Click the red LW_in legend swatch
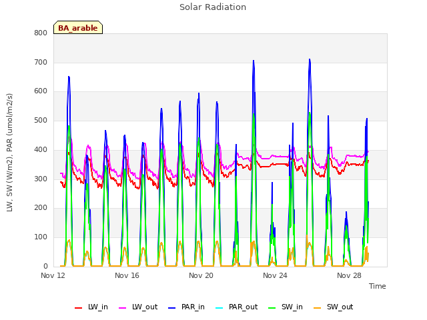This screenshot has height=320, width=427. click(79, 308)
